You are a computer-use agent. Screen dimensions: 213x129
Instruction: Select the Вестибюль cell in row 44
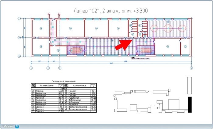tap(79, 105)
